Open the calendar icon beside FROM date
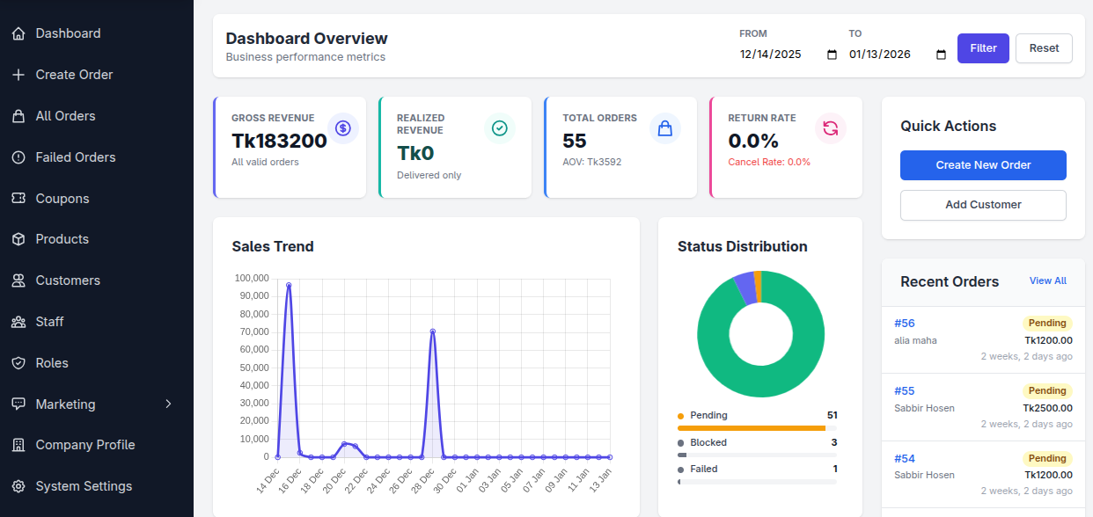The image size is (1093, 517). pyautogui.click(x=831, y=54)
